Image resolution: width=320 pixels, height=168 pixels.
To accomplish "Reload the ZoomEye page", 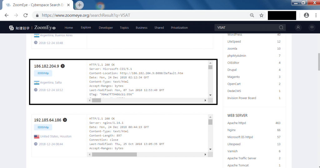I will pyautogui.click(x=26, y=15).
